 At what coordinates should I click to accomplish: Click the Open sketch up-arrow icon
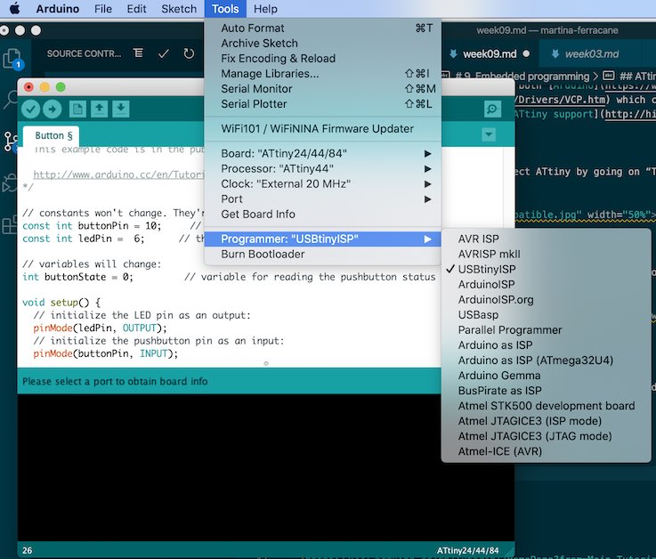tap(99, 109)
